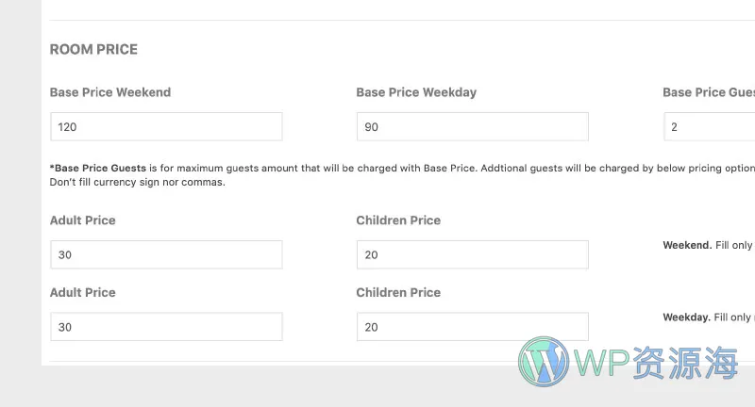Screen dimensions: 755x407
Task: Click the upper Adult Price label
Action: pos(83,220)
